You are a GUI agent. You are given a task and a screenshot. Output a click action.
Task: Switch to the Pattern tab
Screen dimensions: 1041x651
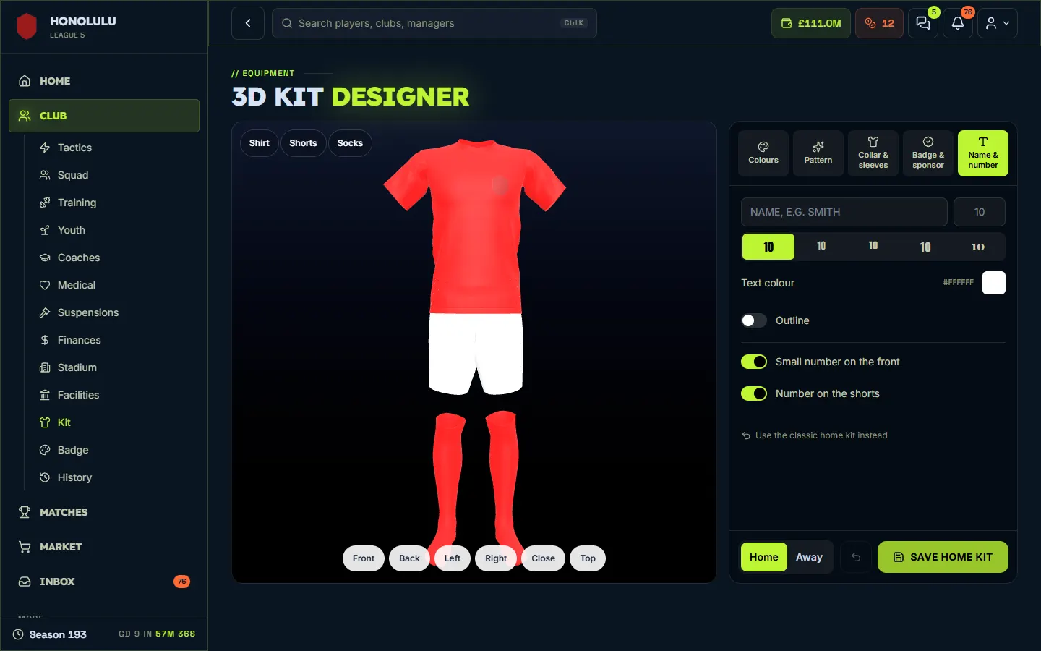pos(818,153)
